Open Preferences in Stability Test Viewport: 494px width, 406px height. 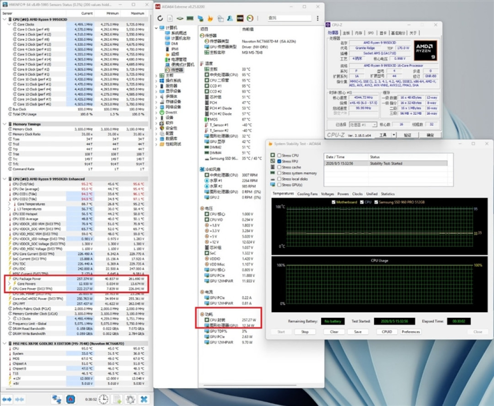click(410, 331)
